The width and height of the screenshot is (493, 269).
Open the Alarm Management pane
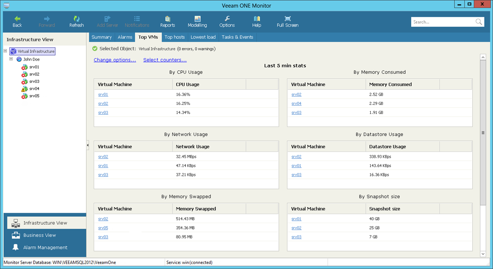pos(45,247)
